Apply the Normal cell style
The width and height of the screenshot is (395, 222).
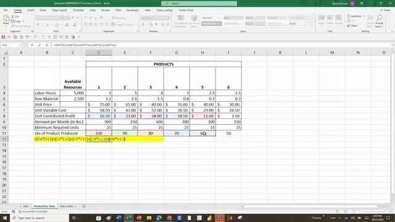pos(211,18)
